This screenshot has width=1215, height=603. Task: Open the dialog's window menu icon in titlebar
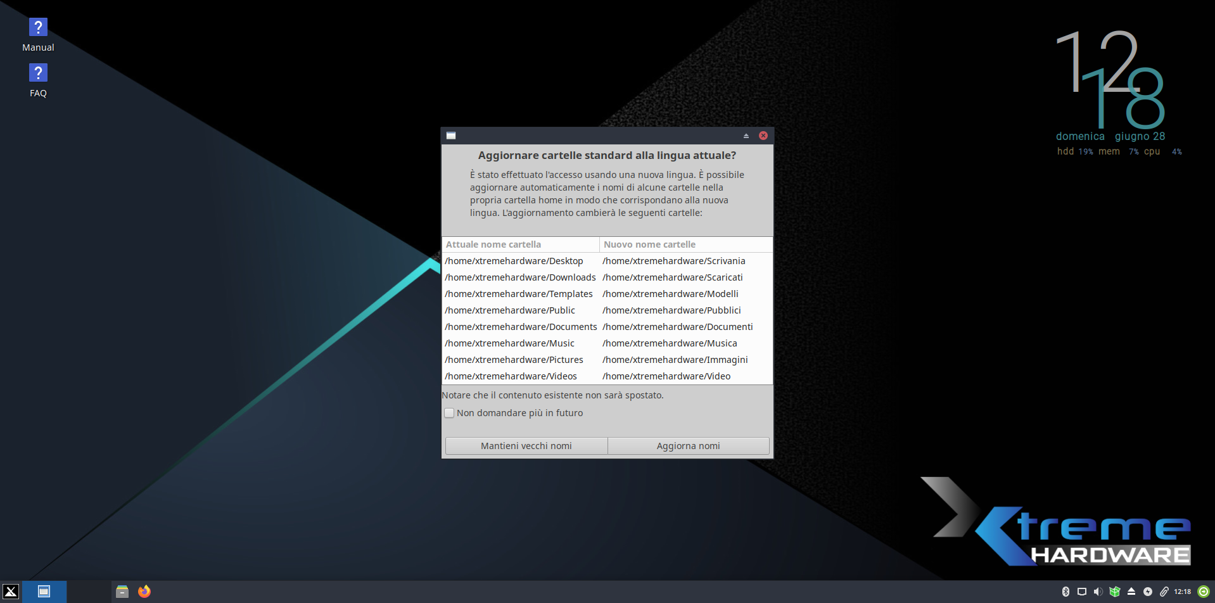(x=451, y=136)
